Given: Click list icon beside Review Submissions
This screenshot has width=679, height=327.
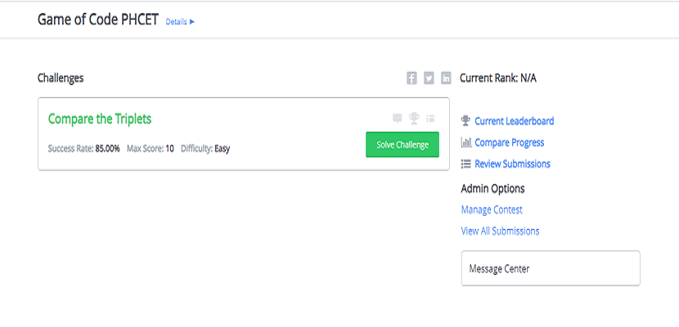Looking at the screenshot, I should pos(466,163).
